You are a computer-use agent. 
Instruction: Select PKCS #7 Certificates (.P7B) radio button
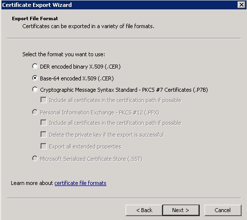click(x=35, y=89)
